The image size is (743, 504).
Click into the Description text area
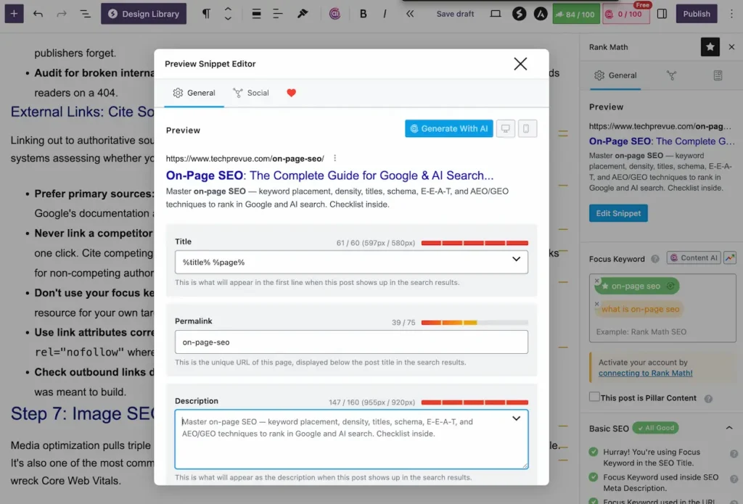click(351, 439)
